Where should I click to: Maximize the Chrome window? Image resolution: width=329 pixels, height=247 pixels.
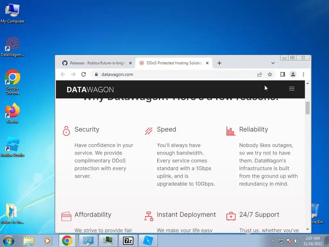(292, 58)
